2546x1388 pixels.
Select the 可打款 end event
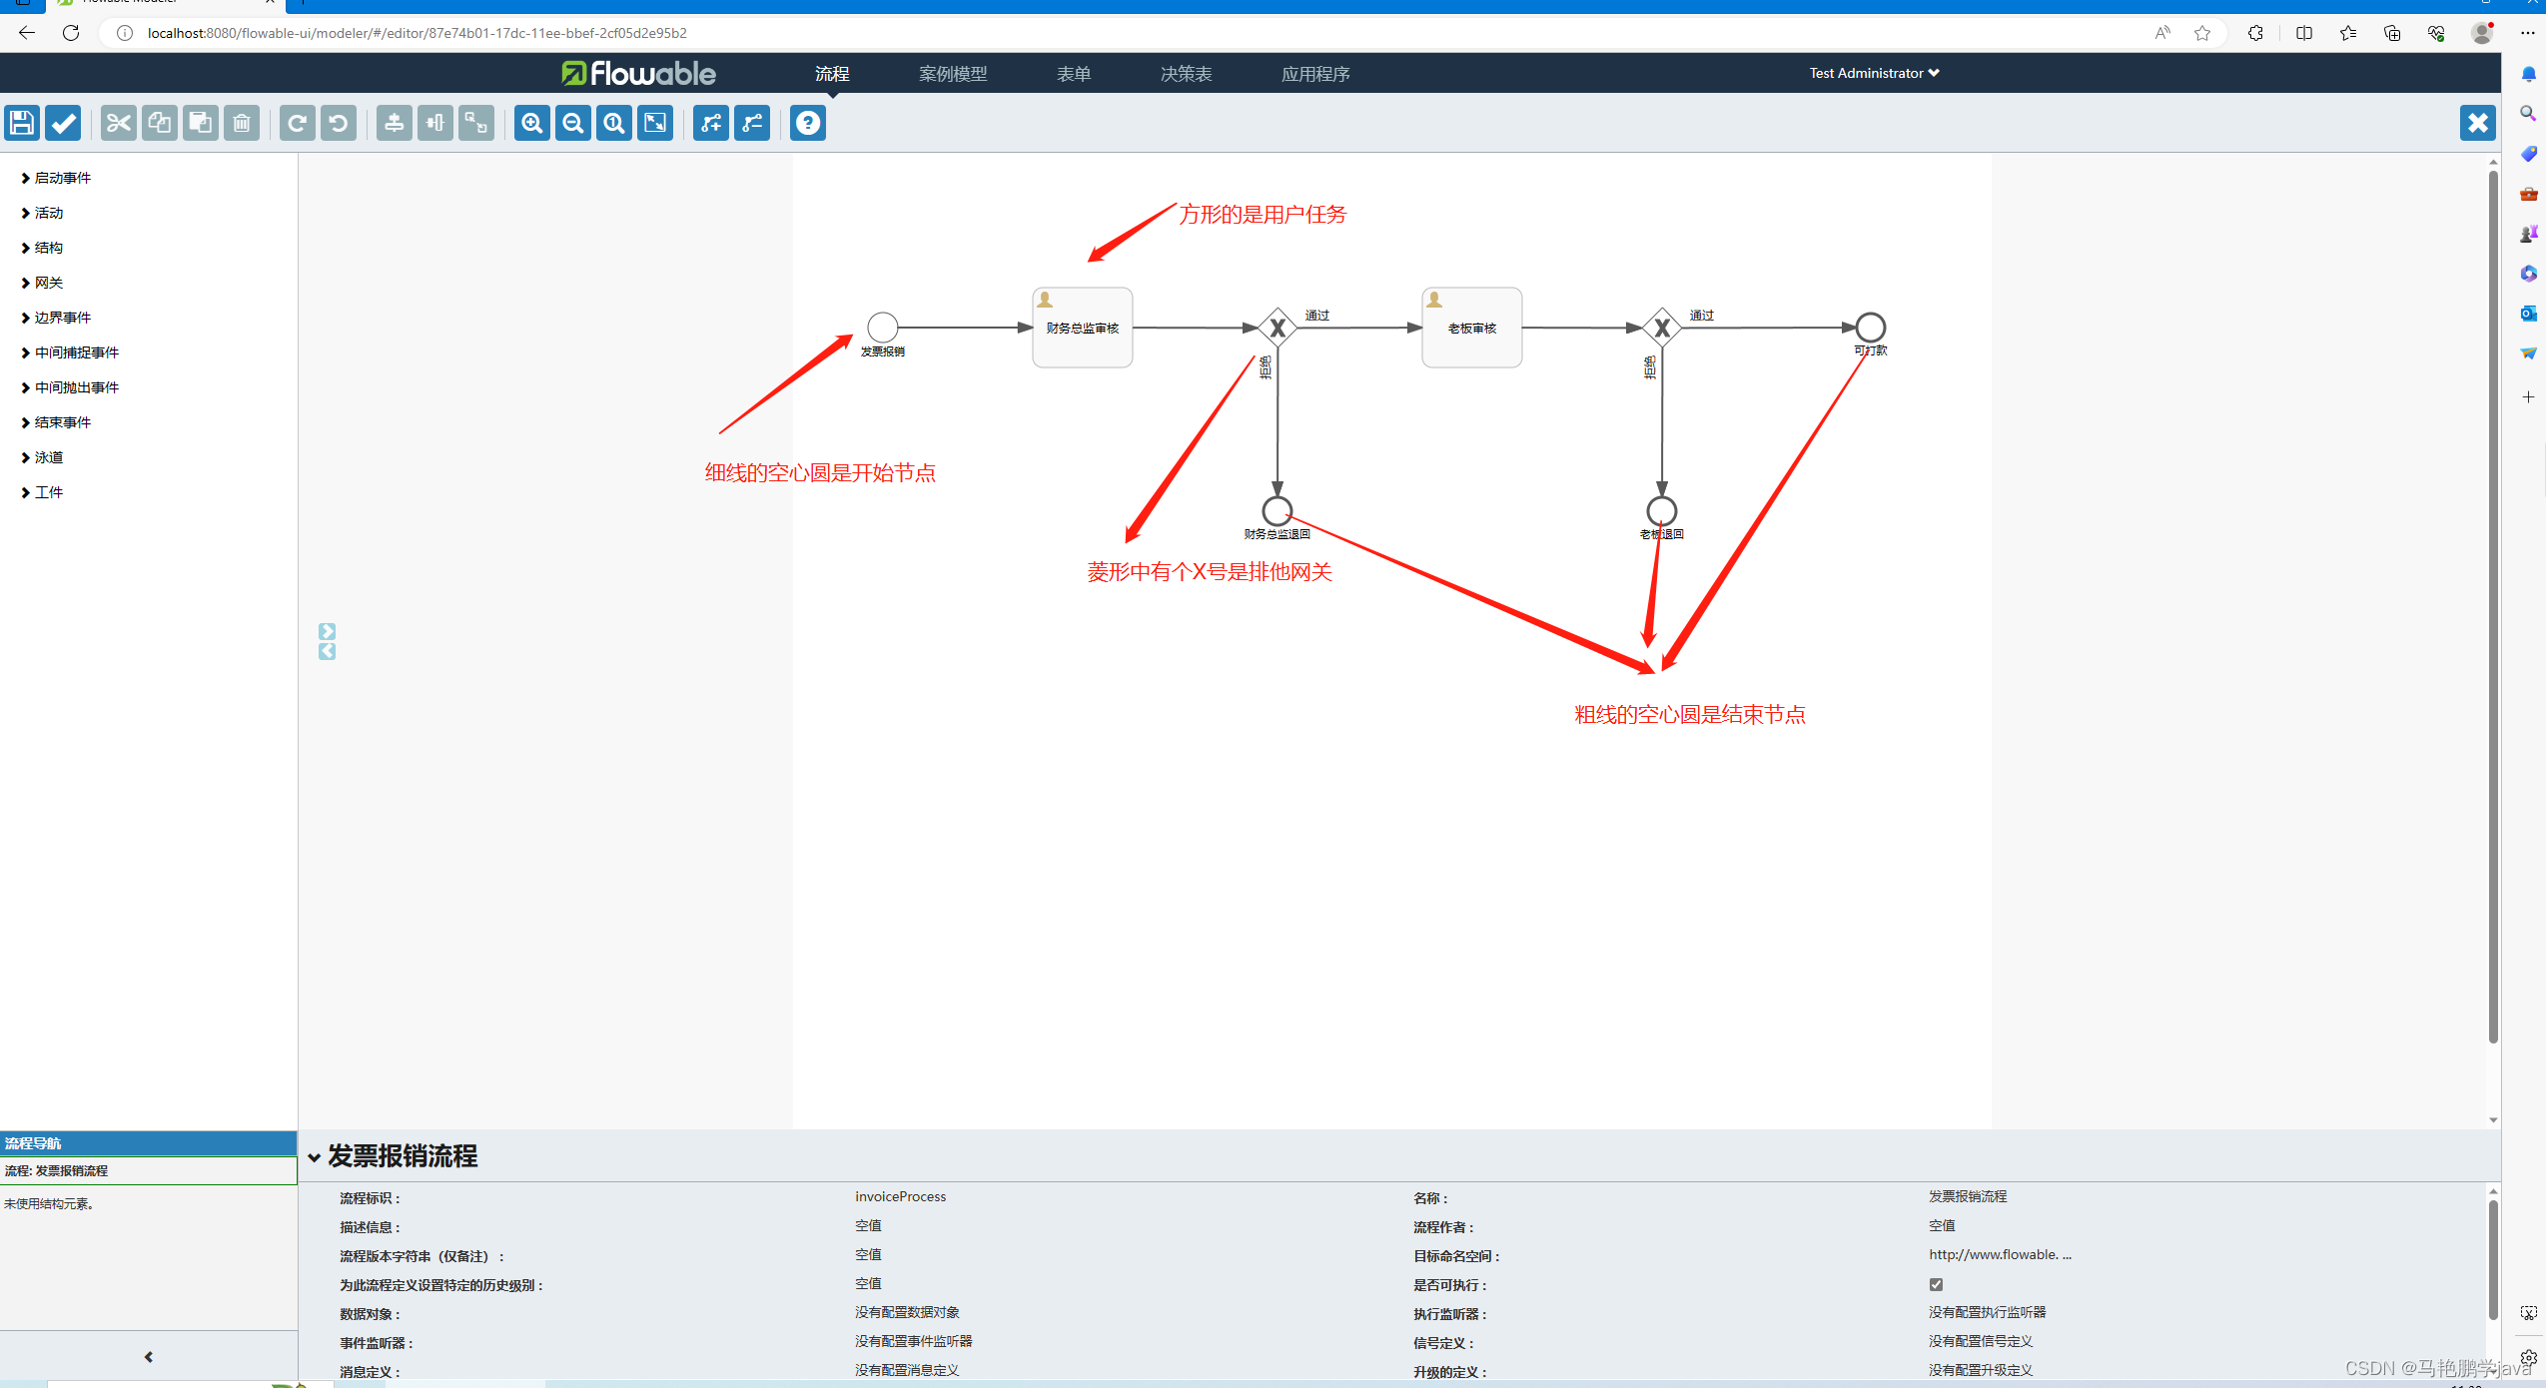1870,327
